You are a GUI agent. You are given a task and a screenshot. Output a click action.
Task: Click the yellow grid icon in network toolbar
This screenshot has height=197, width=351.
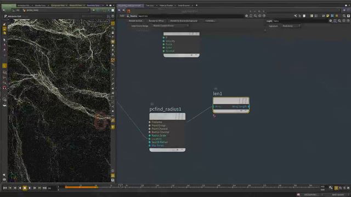pyautogui.click(x=337, y=16)
